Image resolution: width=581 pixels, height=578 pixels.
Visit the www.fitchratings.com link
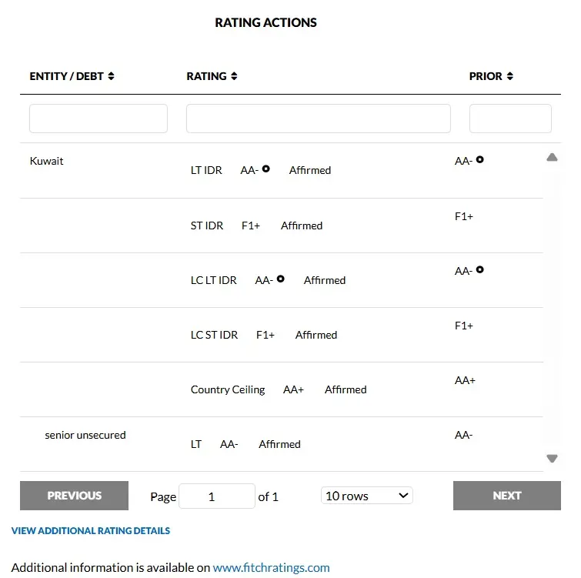pos(271,568)
